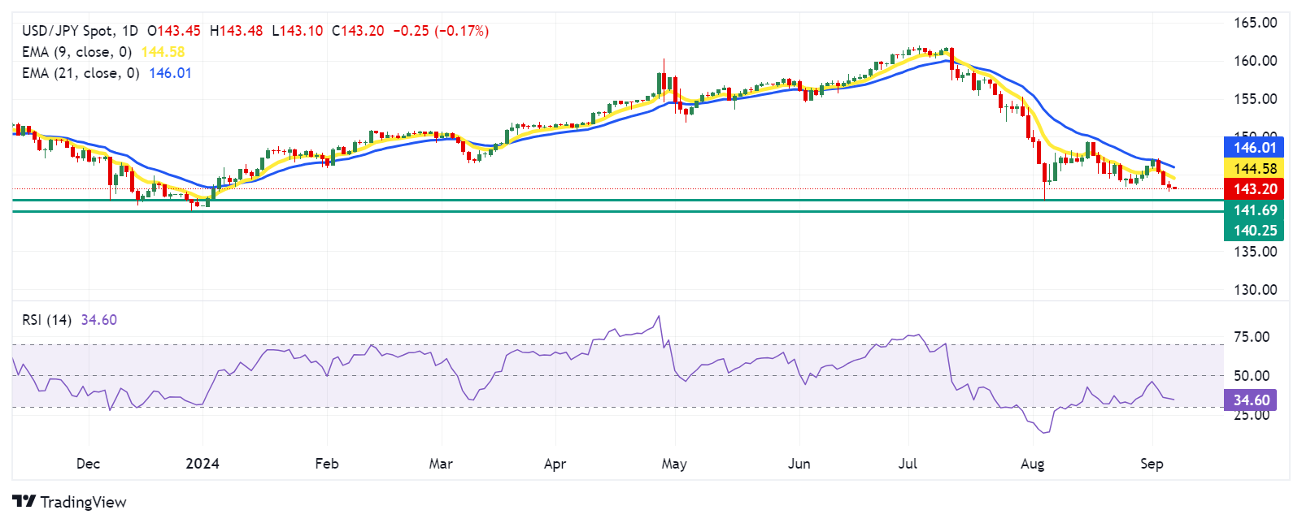The width and height of the screenshot is (1302, 523).
Task: Click the blue 146.01 price tag
Action: coord(1254,147)
